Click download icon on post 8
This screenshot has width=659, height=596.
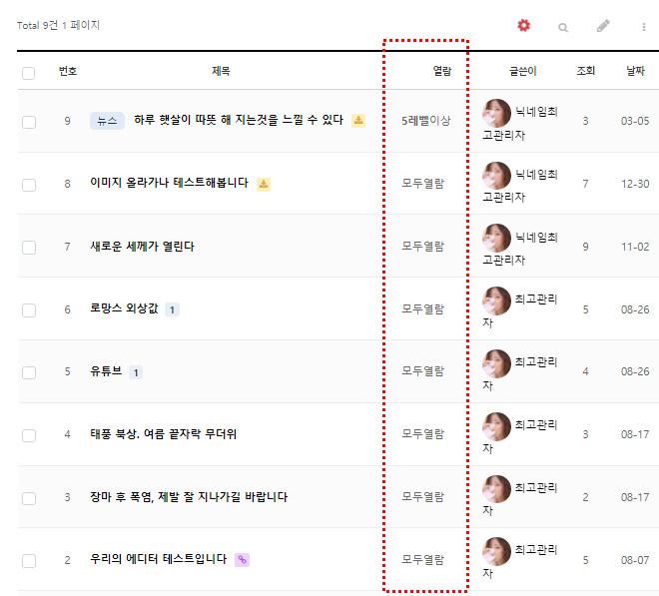tap(264, 184)
